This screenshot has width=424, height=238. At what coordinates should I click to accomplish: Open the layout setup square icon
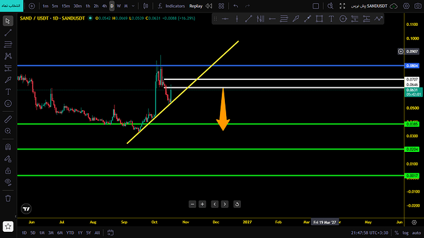(316, 6)
